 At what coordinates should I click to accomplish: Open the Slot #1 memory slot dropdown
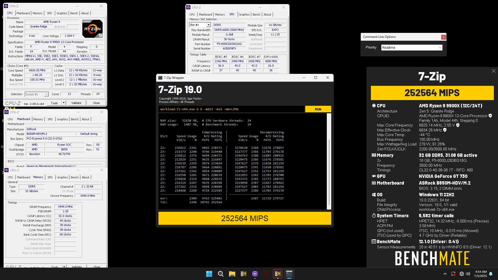point(208,25)
